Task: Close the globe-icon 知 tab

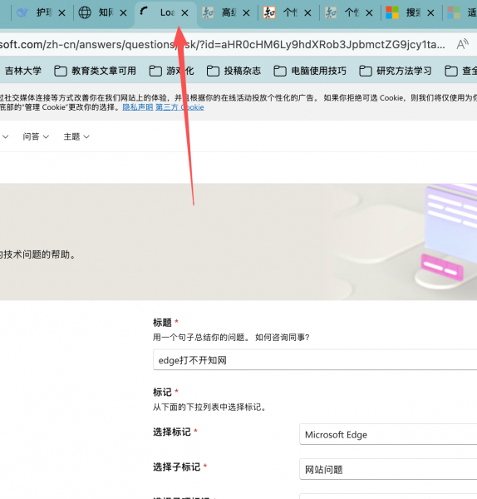Action: (x=123, y=13)
